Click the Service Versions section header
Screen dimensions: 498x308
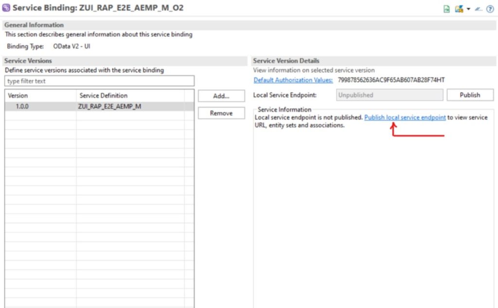(28, 61)
